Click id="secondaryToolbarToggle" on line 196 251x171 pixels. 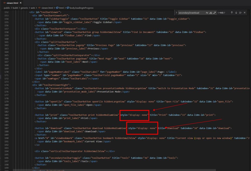(x=63, y=158)
